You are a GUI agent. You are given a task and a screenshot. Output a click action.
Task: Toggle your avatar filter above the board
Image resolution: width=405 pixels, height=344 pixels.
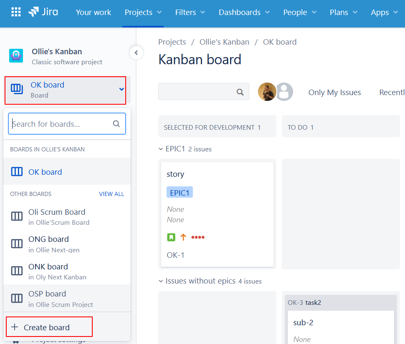[267, 92]
